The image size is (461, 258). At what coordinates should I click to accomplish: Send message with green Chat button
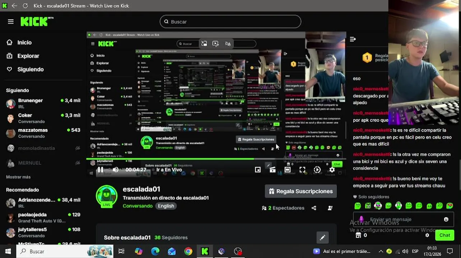(444, 235)
